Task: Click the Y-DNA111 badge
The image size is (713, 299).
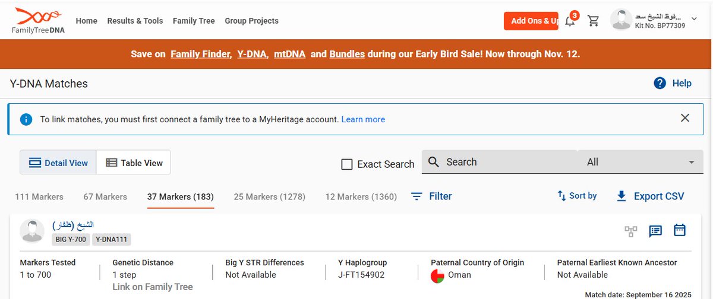Action: point(112,240)
